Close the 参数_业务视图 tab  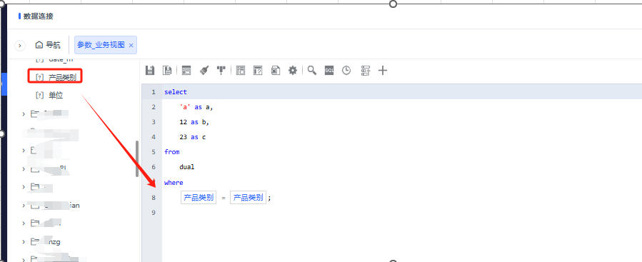pos(131,46)
